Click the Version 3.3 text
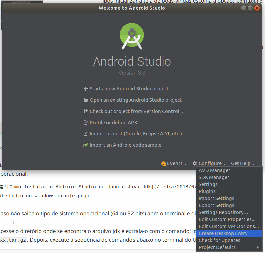The height and width of the screenshot is (253, 265). click(132, 73)
